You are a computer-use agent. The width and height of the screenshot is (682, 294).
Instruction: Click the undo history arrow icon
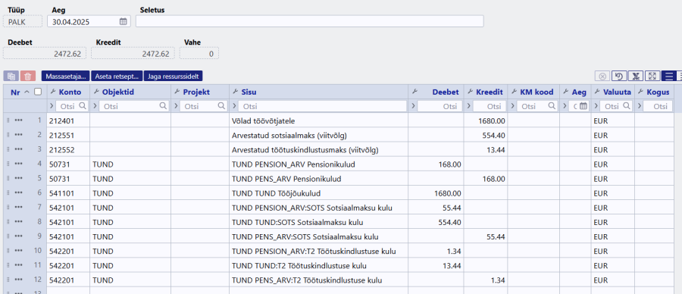(x=619, y=76)
